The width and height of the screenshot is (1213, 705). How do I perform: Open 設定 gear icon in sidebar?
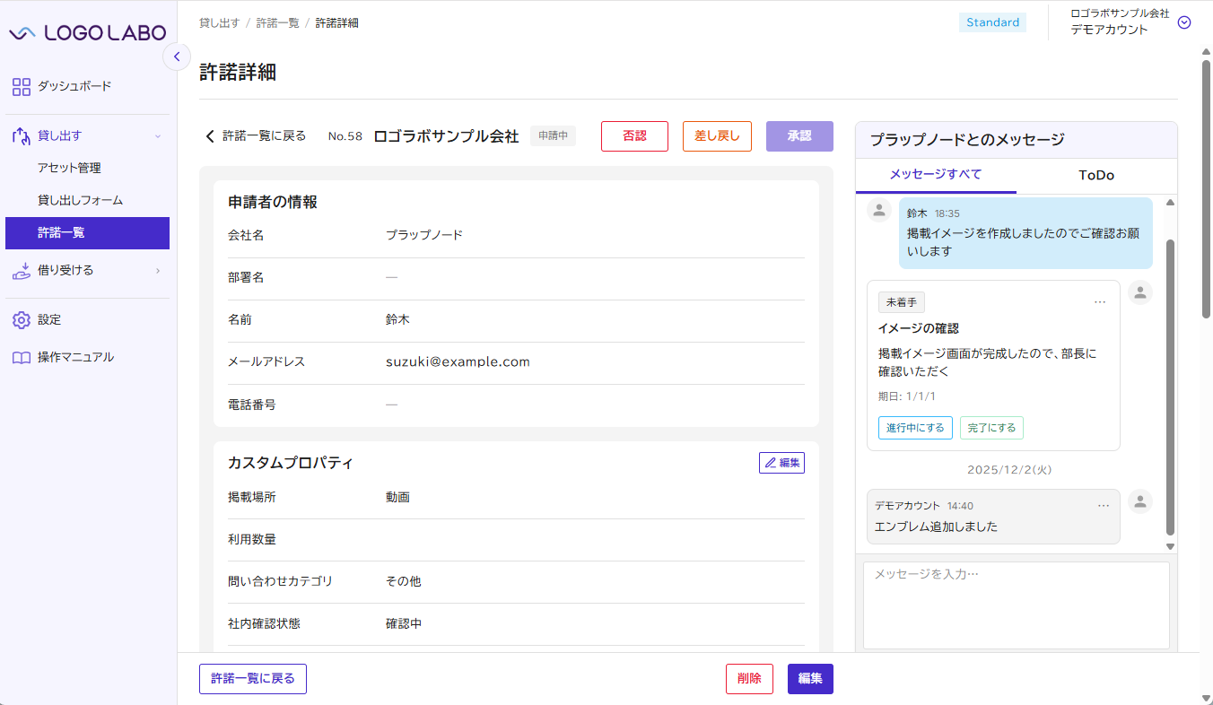(x=22, y=319)
